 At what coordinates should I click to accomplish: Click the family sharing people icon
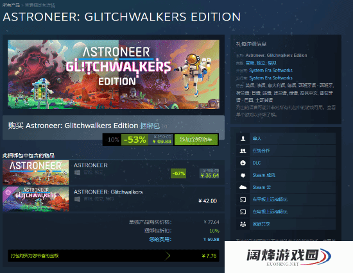[243, 224]
